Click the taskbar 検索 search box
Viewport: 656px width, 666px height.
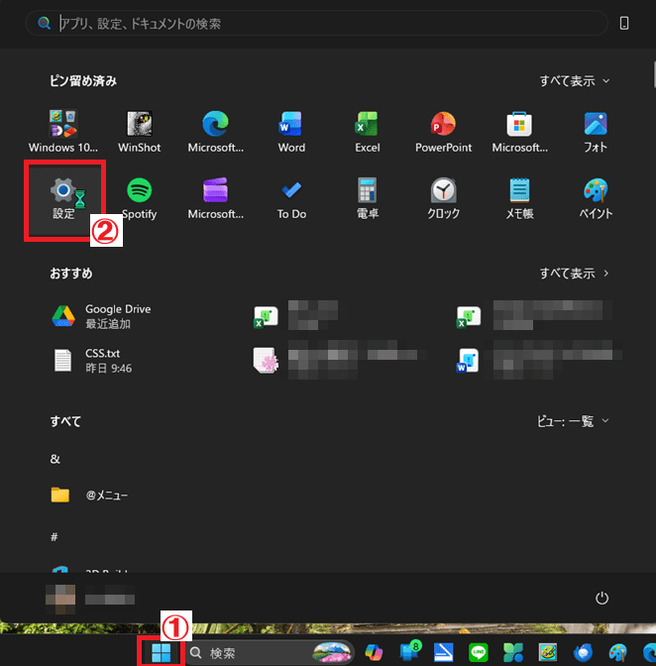(270, 652)
